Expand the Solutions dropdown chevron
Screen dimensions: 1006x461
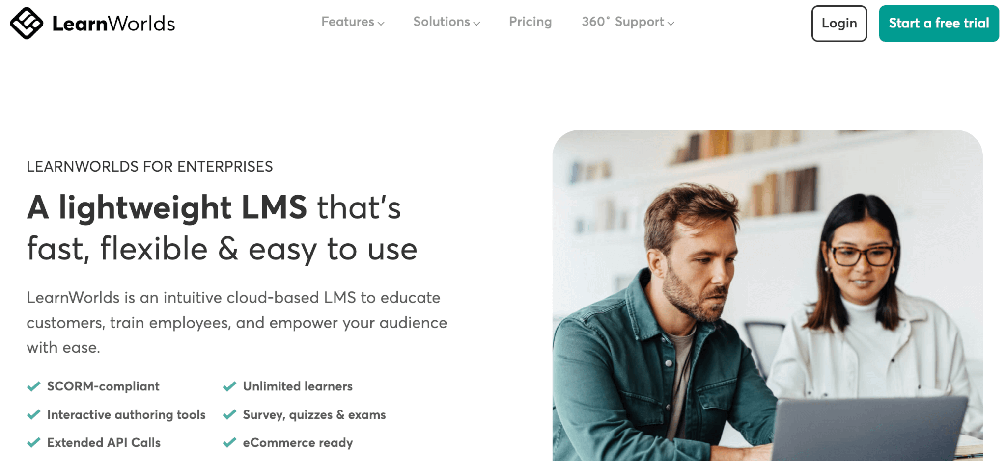pyautogui.click(x=476, y=23)
